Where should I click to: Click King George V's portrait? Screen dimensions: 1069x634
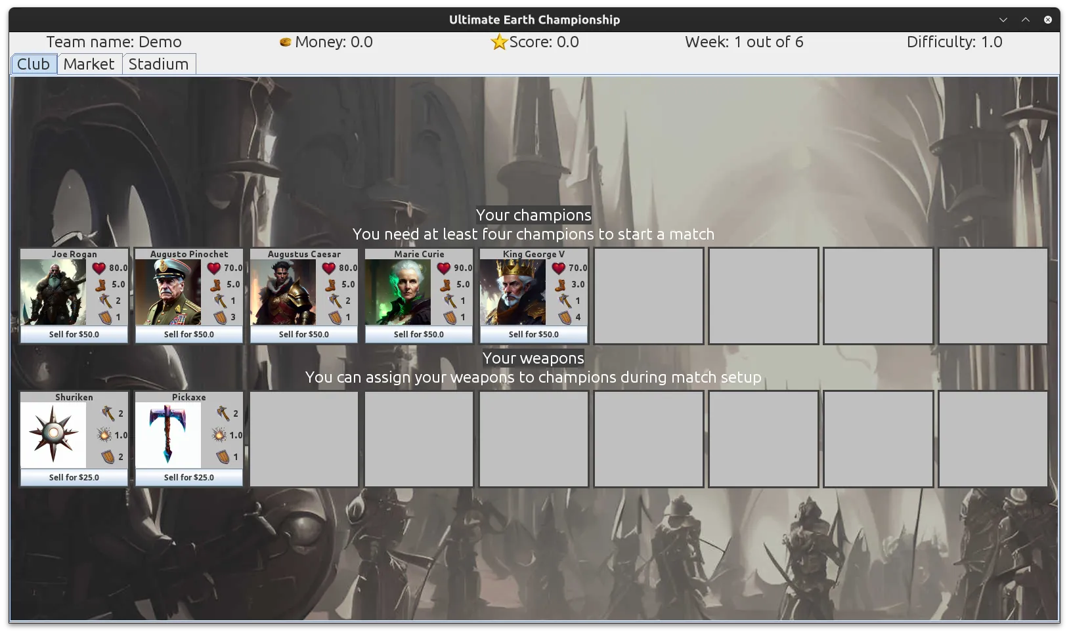513,290
